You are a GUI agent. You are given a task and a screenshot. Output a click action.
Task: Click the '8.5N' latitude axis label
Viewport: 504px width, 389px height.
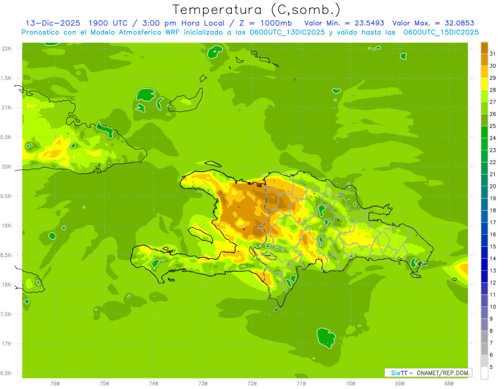point(6,255)
